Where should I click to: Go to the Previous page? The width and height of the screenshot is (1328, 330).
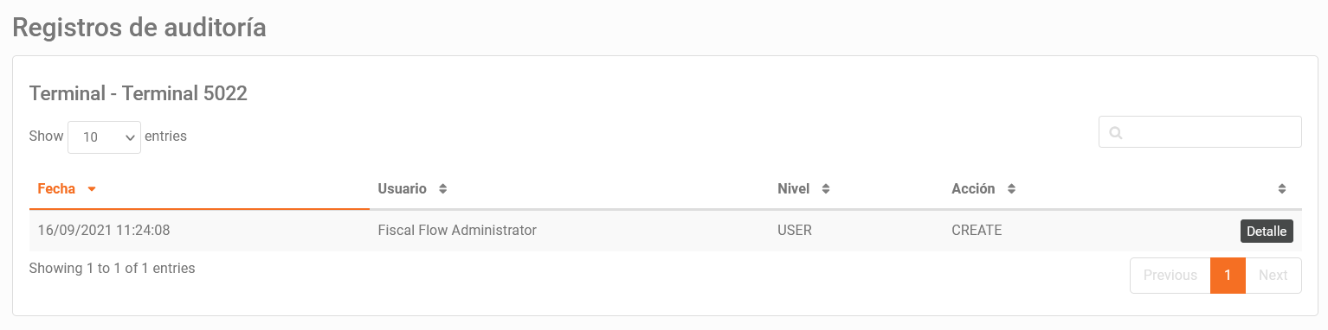click(x=1170, y=276)
